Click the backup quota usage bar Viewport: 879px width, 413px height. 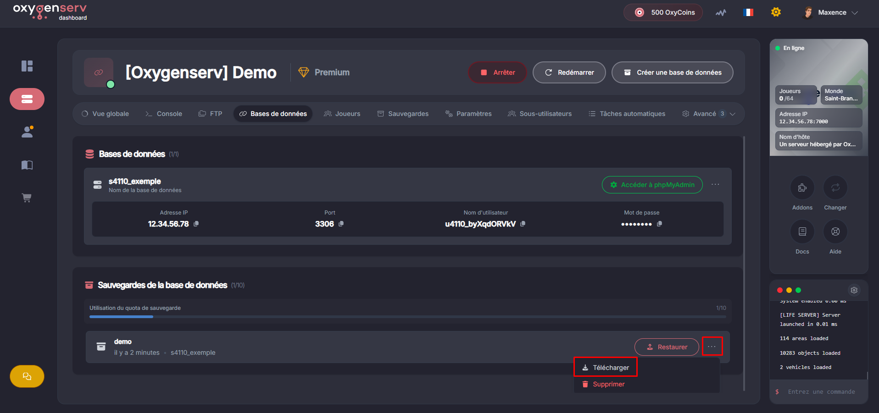[x=407, y=316]
